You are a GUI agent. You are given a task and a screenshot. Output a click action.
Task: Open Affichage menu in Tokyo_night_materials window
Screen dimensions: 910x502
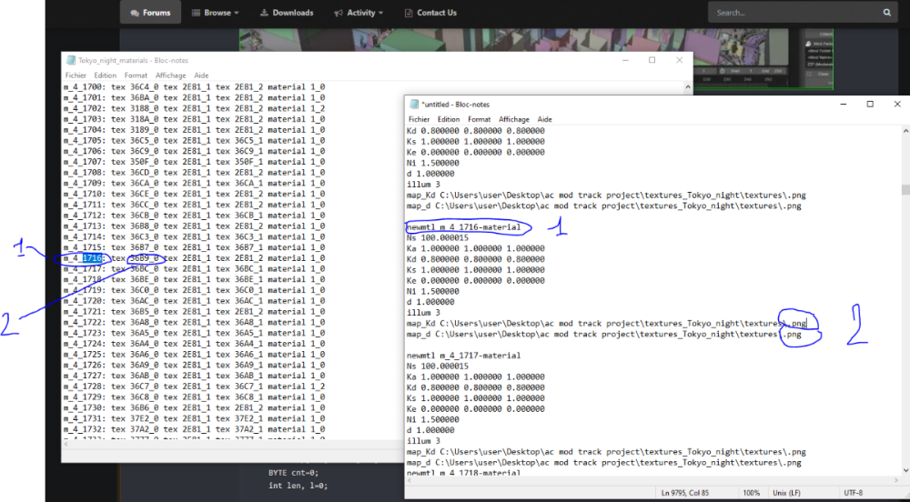(171, 75)
